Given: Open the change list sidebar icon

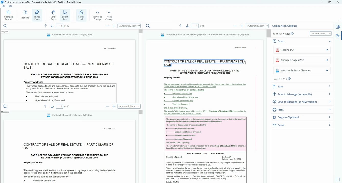Looking at the screenshot, I should tap(338, 27).
